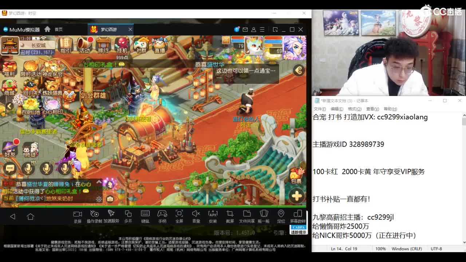Toggle 全屏 fullscreen mode

pyautogui.click(x=179, y=217)
